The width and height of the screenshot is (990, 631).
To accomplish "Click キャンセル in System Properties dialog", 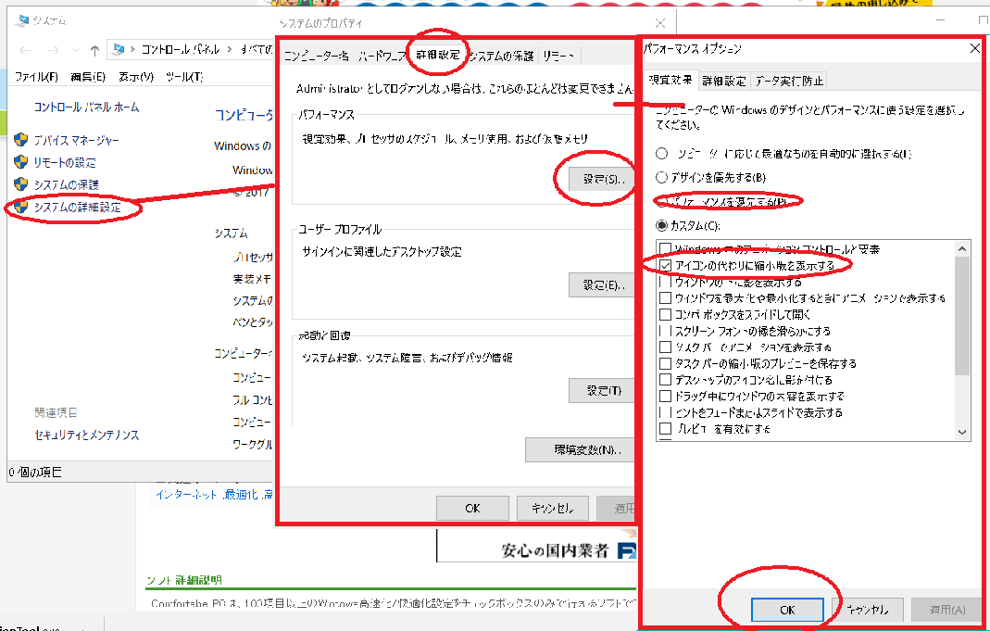I will point(553,508).
